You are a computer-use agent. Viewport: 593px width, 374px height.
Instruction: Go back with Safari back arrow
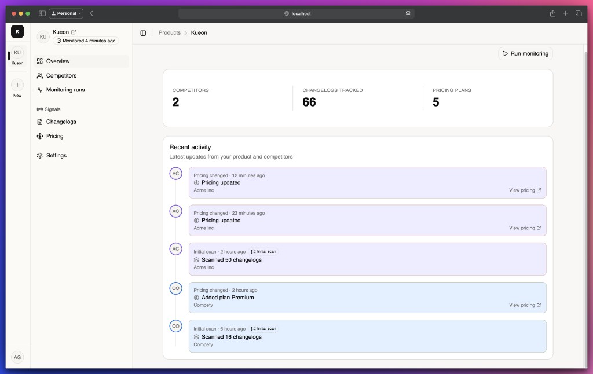point(91,13)
